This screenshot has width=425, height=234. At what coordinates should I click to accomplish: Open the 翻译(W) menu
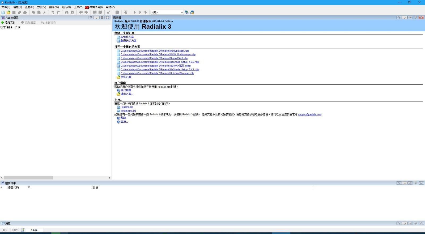click(54, 7)
